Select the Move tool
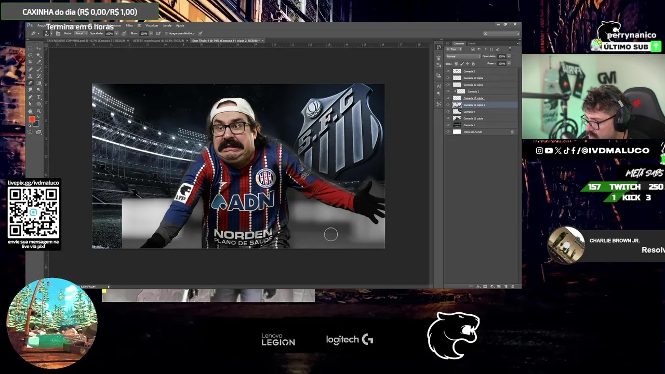 click(39, 48)
